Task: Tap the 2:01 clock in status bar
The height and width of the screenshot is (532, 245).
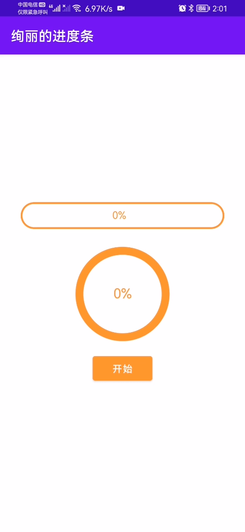Action: click(220, 8)
